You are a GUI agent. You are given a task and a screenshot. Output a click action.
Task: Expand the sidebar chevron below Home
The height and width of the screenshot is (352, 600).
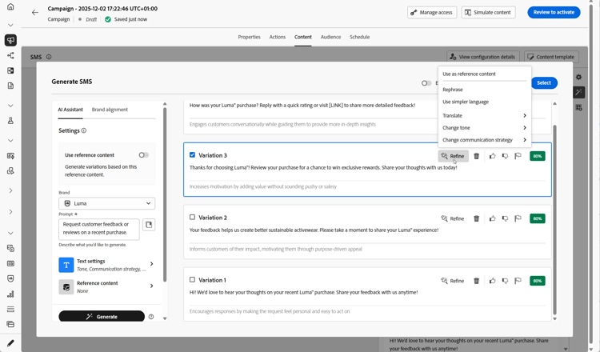click(x=10, y=26)
